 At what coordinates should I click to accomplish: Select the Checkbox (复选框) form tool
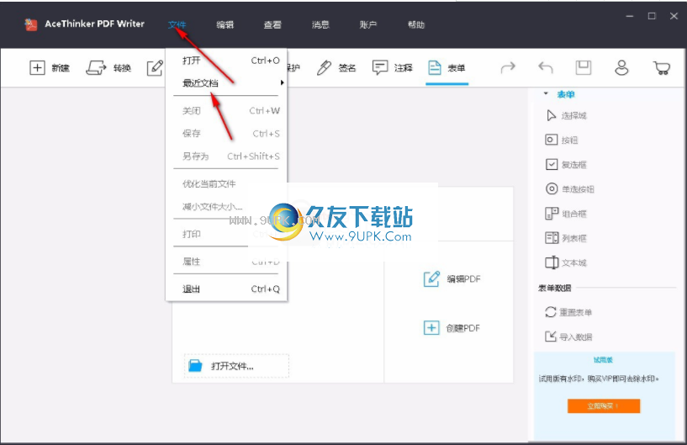566,164
